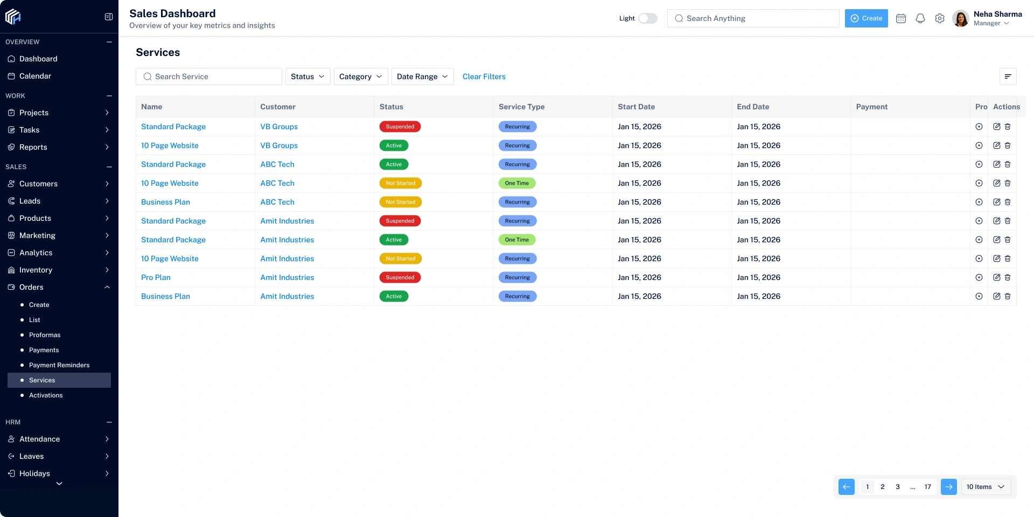The image size is (1034, 517).
Task: Collapse the sidebar panel icon
Action: click(109, 17)
